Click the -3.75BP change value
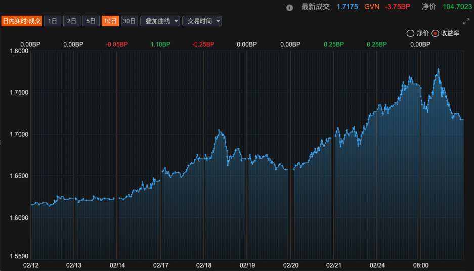The image size is (474, 271). point(398,7)
